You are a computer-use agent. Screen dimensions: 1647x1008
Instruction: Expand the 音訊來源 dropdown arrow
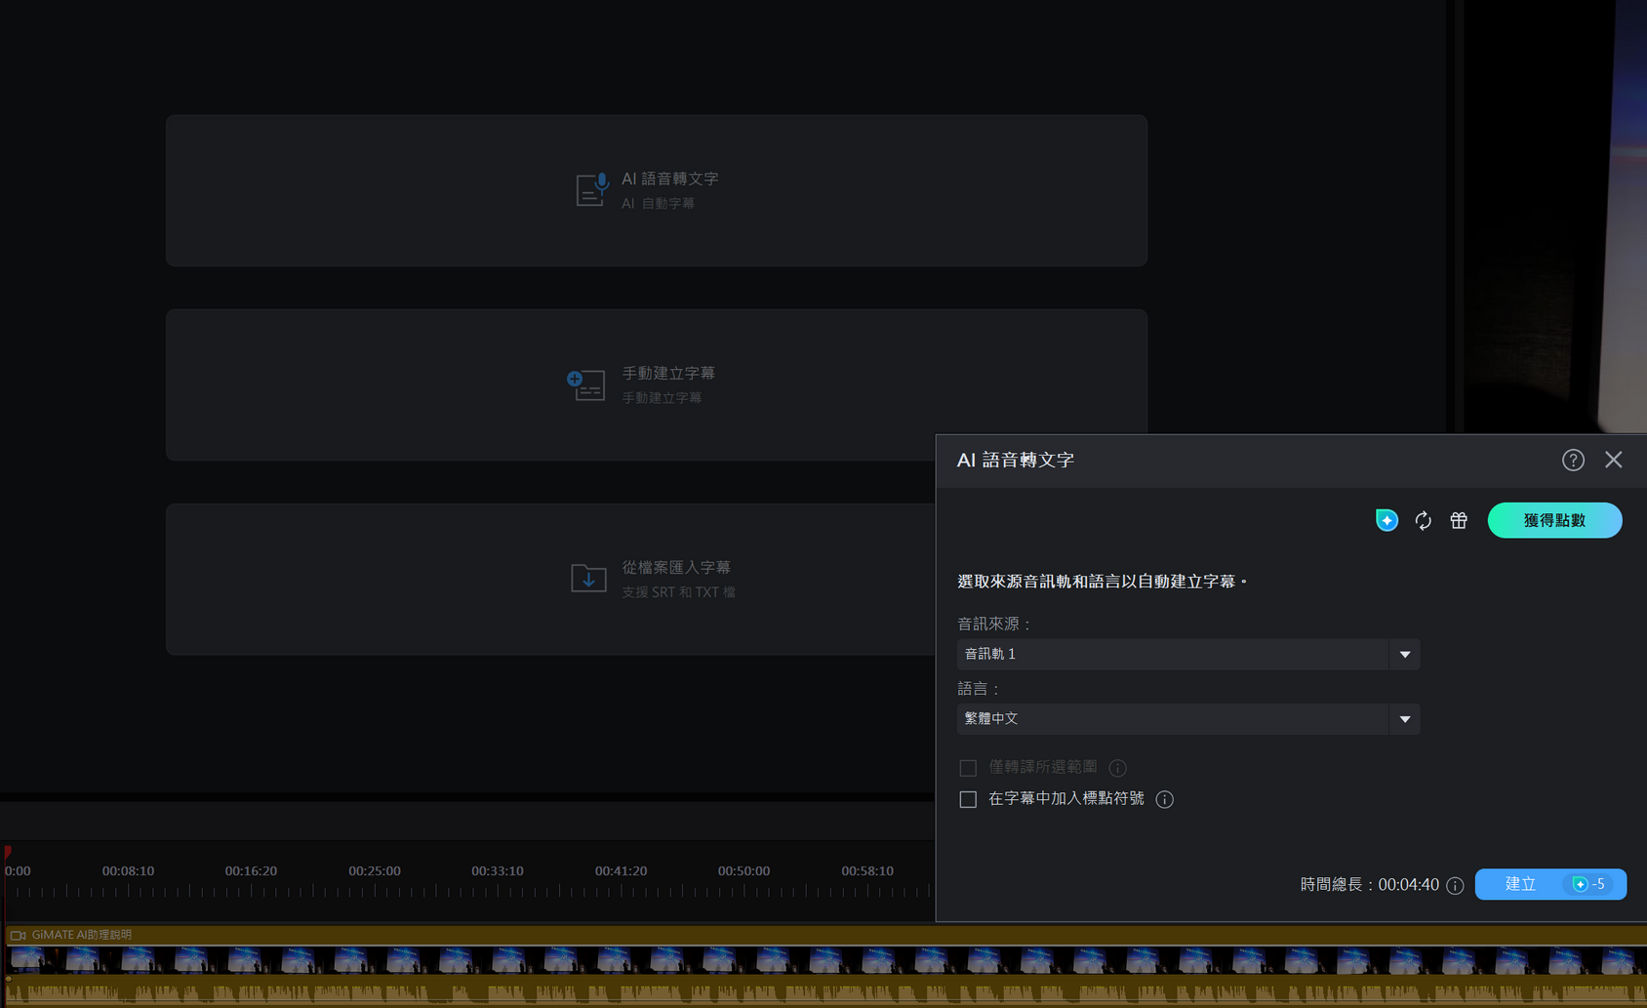1404,654
